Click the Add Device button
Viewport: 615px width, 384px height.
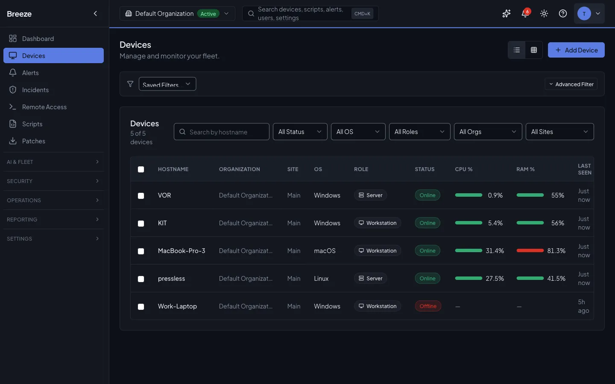pyautogui.click(x=576, y=50)
